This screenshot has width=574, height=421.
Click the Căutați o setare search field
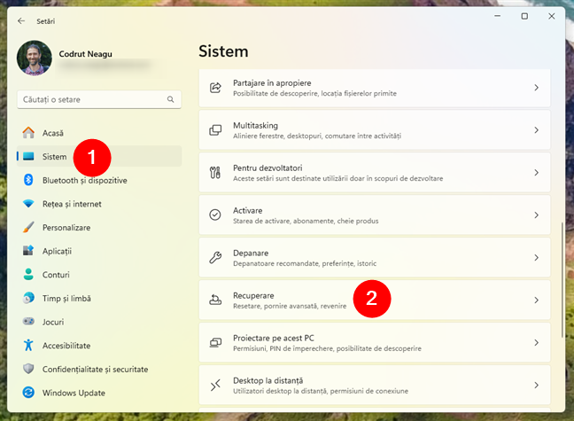pyautogui.click(x=99, y=99)
